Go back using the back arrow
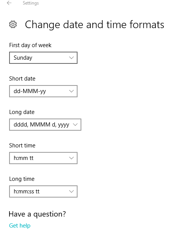Screen dimensions: 187x242 point(9,3)
